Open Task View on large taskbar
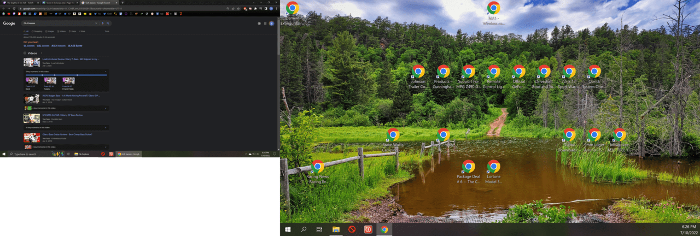 pyautogui.click(x=319, y=229)
